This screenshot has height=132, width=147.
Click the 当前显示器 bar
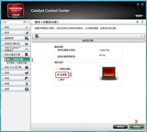click(x=88, y=40)
